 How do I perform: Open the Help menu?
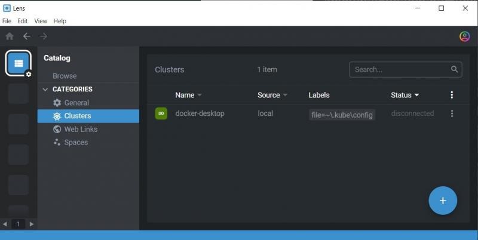point(60,21)
